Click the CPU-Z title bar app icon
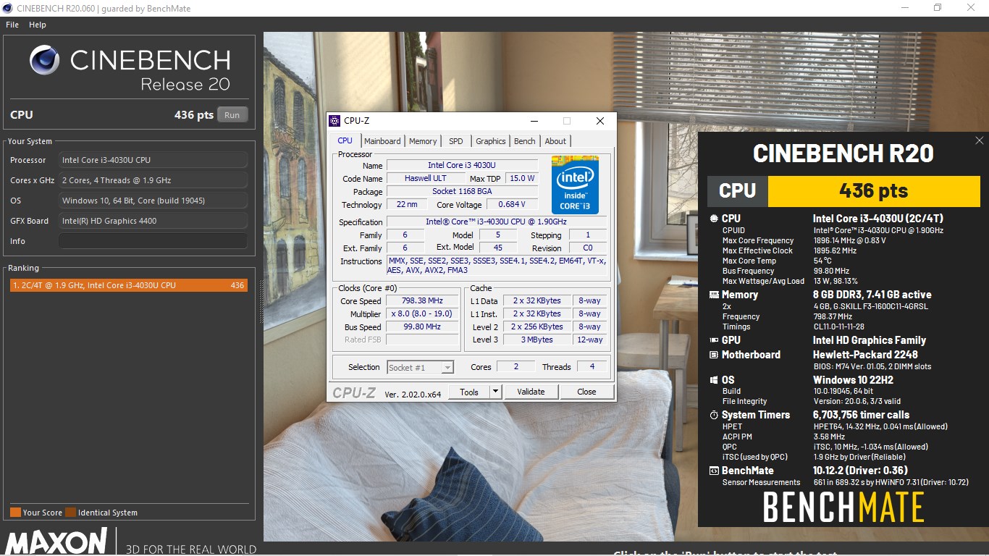The height and width of the screenshot is (556, 989). click(334, 121)
